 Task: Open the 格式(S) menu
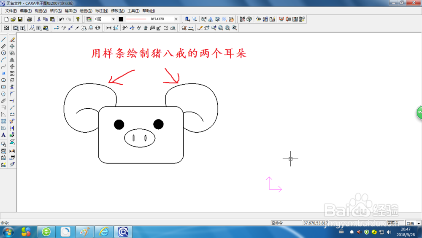[x=56, y=11]
